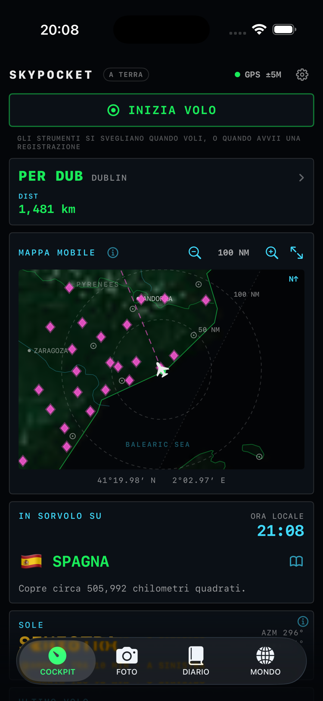Open the Spagna guide book icon

296,561
